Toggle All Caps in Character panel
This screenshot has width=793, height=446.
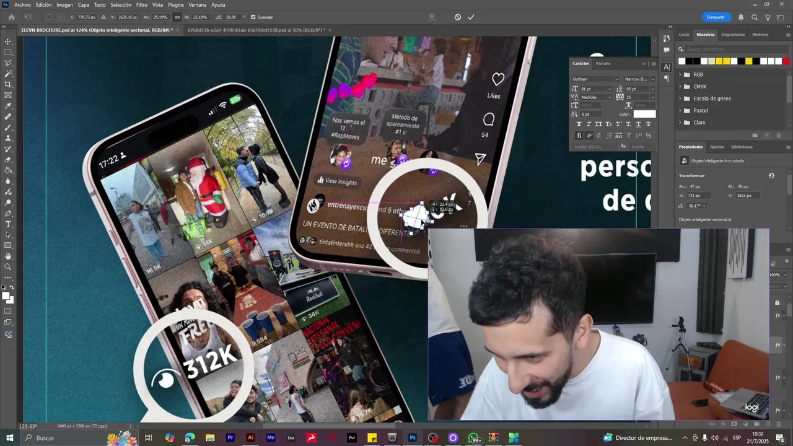(598, 124)
